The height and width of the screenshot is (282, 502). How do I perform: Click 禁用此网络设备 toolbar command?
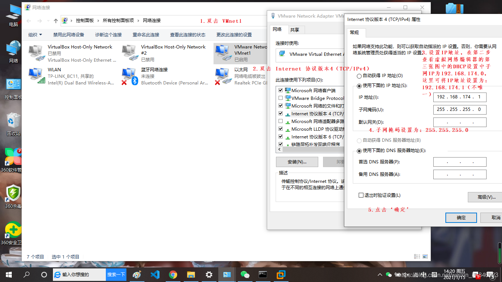coord(69,35)
